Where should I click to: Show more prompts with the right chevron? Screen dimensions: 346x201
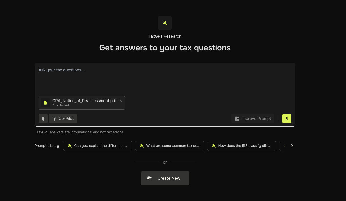click(x=292, y=146)
